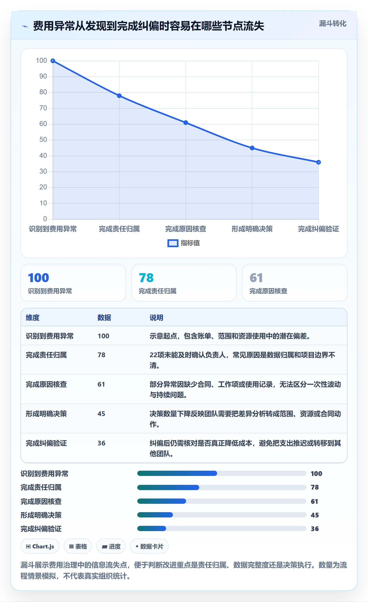Select the 完成责任归属 cell in table
This screenshot has width=368, height=602.
point(46,355)
